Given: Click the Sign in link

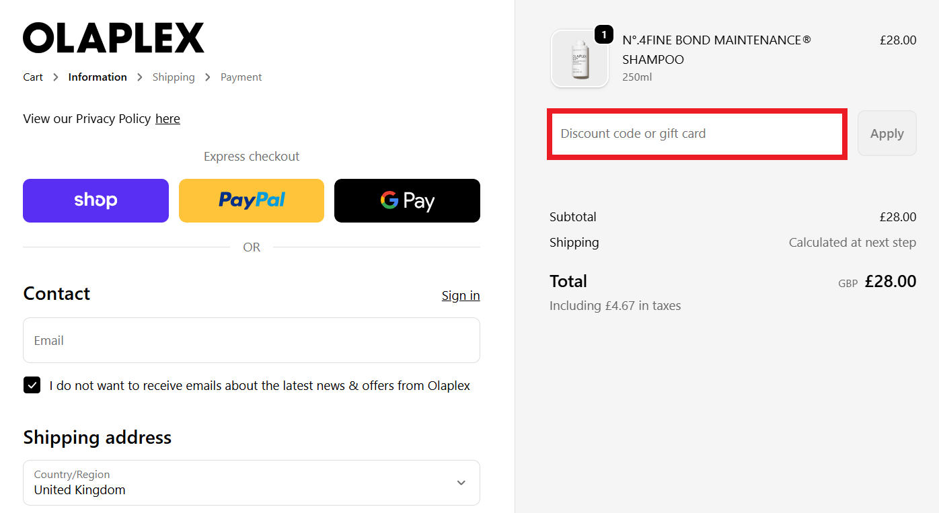Looking at the screenshot, I should pyautogui.click(x=460, y=296).
